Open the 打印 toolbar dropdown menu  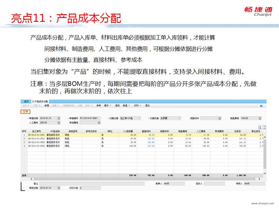137,106
